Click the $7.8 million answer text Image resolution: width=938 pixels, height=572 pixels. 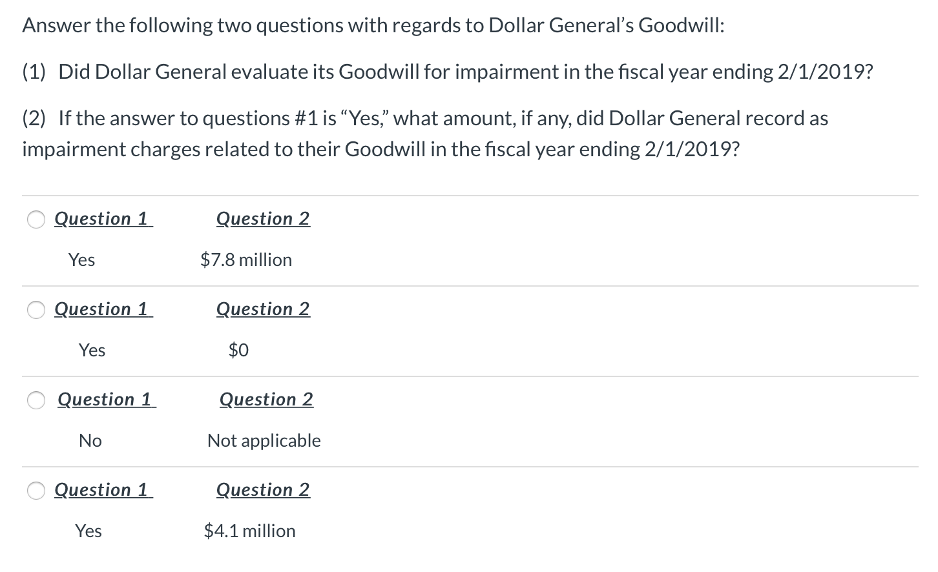click(246, 260)
